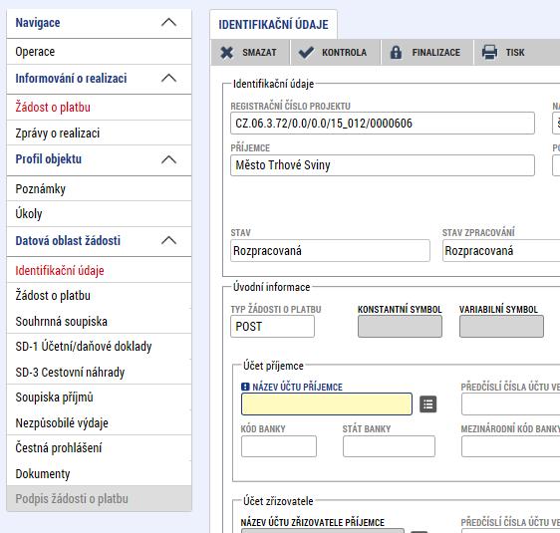Click the Stát banky input field
The image size is (560, 533).
pos(389,446)
